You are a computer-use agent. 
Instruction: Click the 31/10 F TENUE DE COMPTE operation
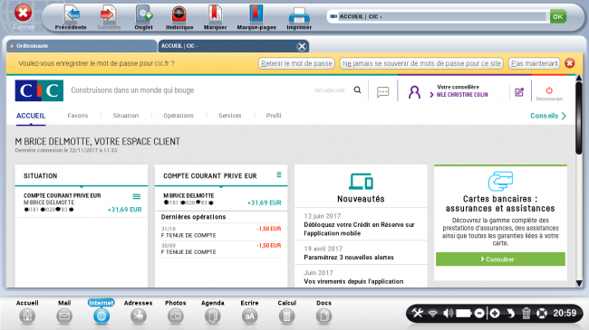(221, 232)
